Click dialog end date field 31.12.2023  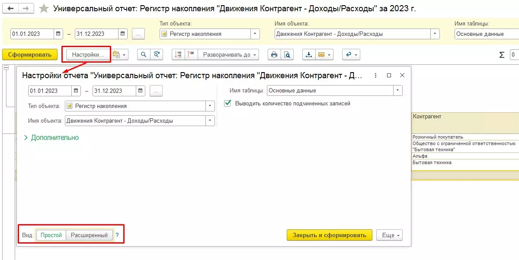pos(114,91)
